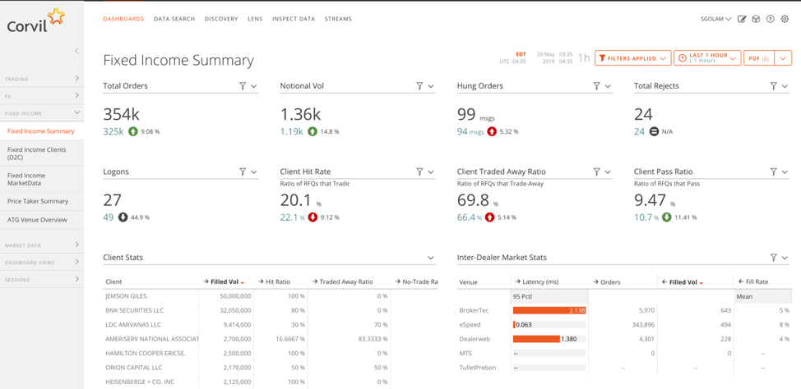
Task: Click the Logons filter funnel icon
Action: (243, 172)
